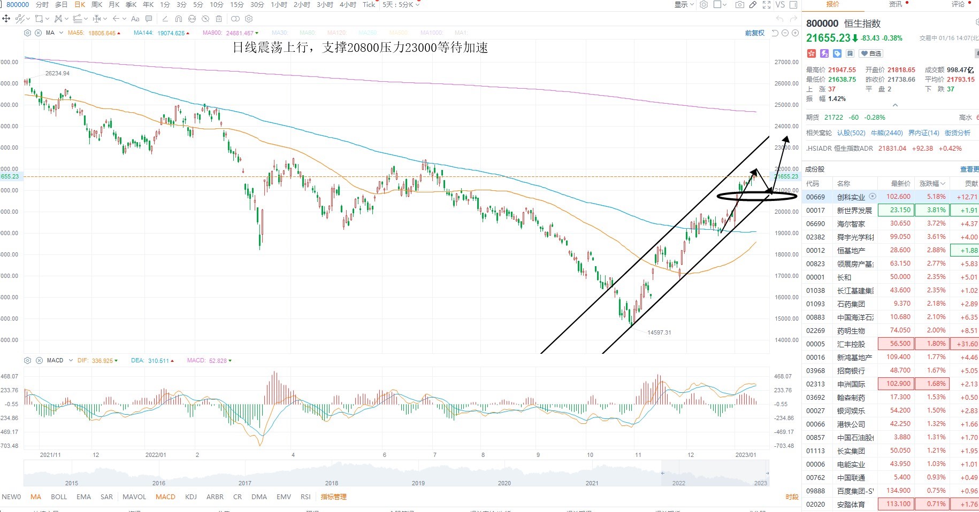Redo last drawing action
The image size is (979, 512).
point(793,19)
